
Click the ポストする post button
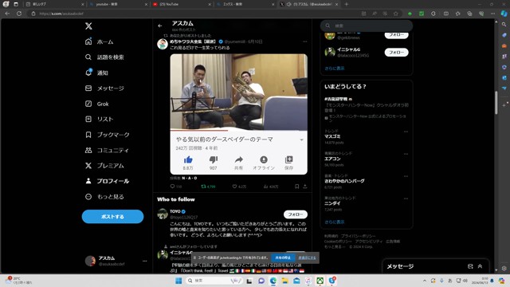[x=112, y=216]
